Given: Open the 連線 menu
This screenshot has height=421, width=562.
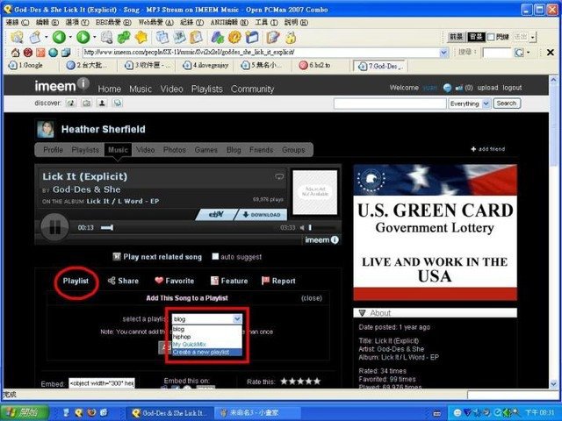Looking at the screenshot, I should point(18,22).
